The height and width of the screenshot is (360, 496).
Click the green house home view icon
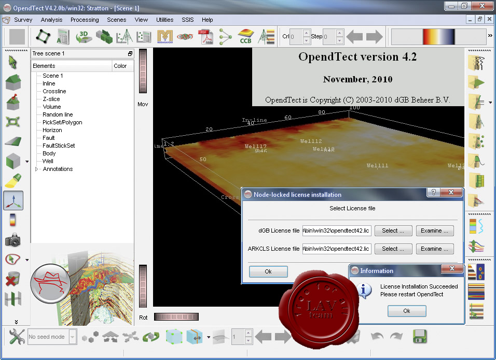click(13, 82)
